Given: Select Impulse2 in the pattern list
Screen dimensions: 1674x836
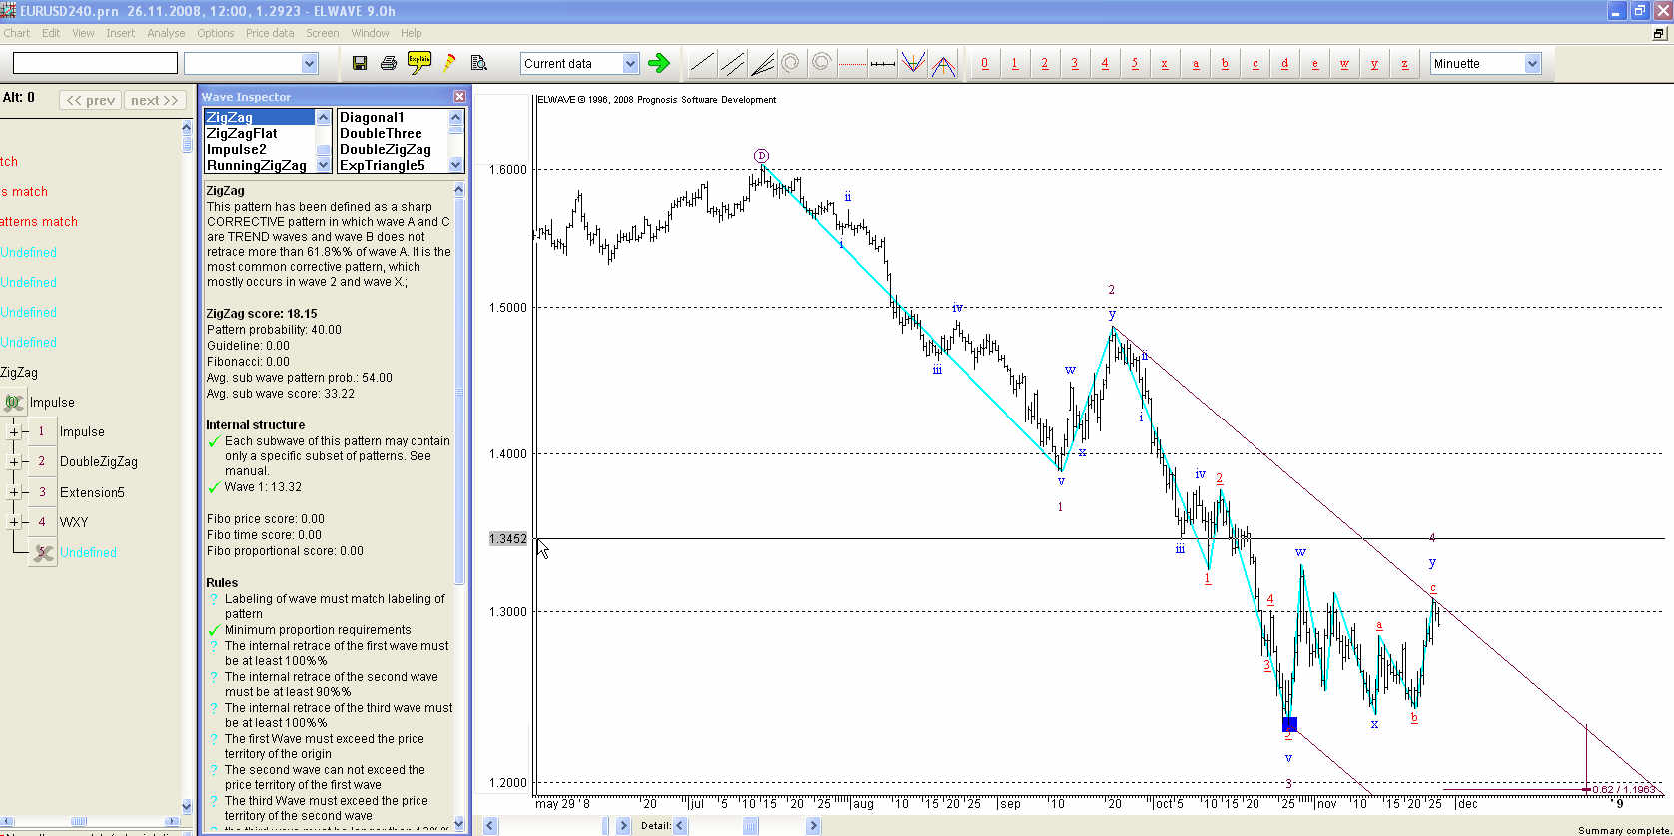Looking at the screenshot, I should tap(259, 149).
